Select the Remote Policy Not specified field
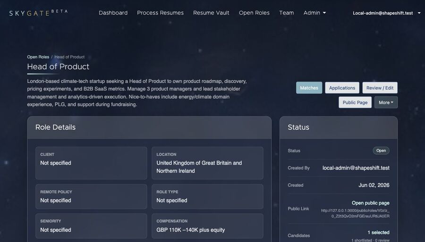Screen dimensions: 425x242 91,197
